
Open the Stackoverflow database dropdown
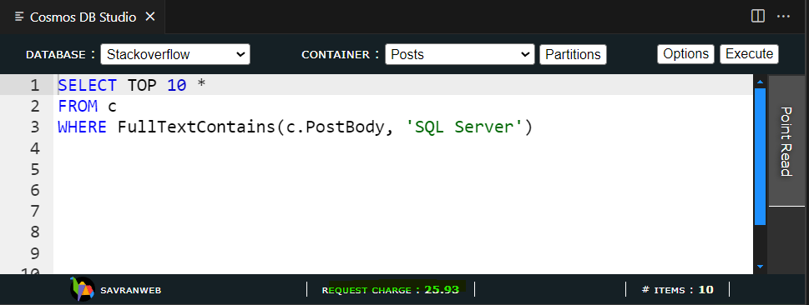pos(174,54)
